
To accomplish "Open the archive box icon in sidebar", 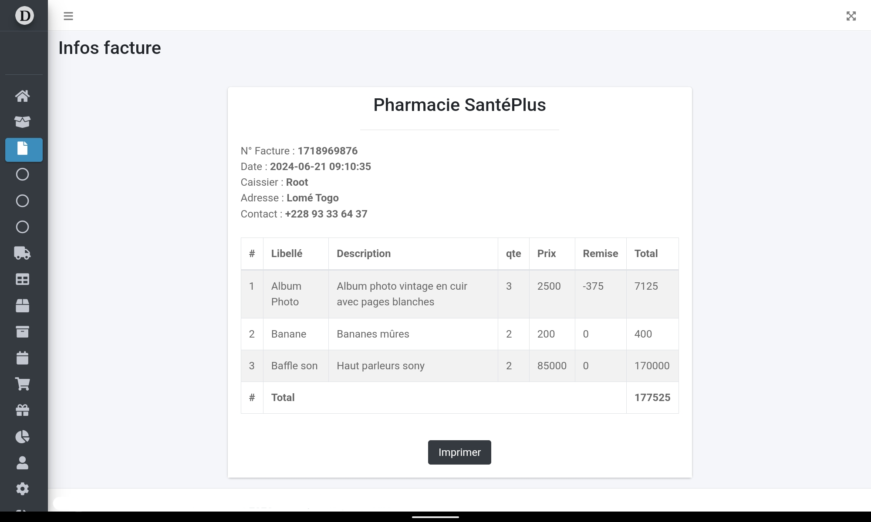I will pyautogui.click(x=23, y=332).
